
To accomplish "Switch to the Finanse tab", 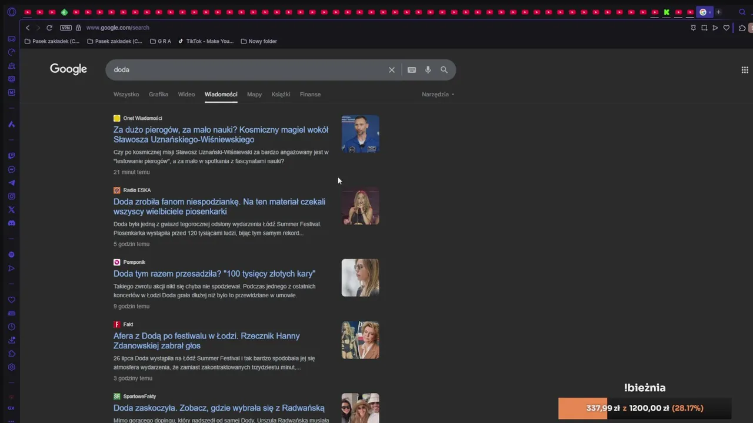I will [x=310, y=94].
